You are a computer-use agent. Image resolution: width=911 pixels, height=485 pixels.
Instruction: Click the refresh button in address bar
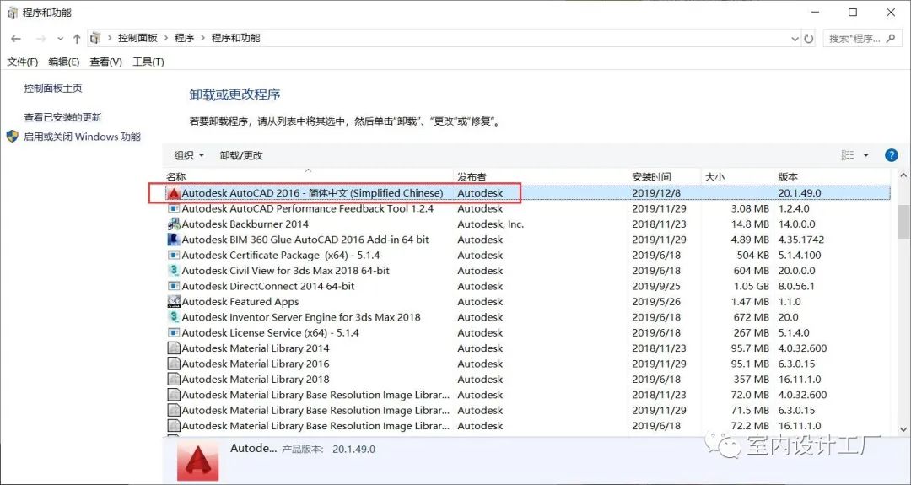(x=809, y=39)
